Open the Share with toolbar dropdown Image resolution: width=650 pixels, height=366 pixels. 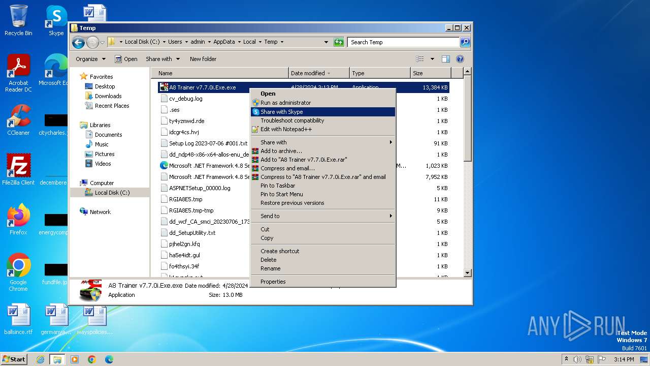click(x=162, y=59)
